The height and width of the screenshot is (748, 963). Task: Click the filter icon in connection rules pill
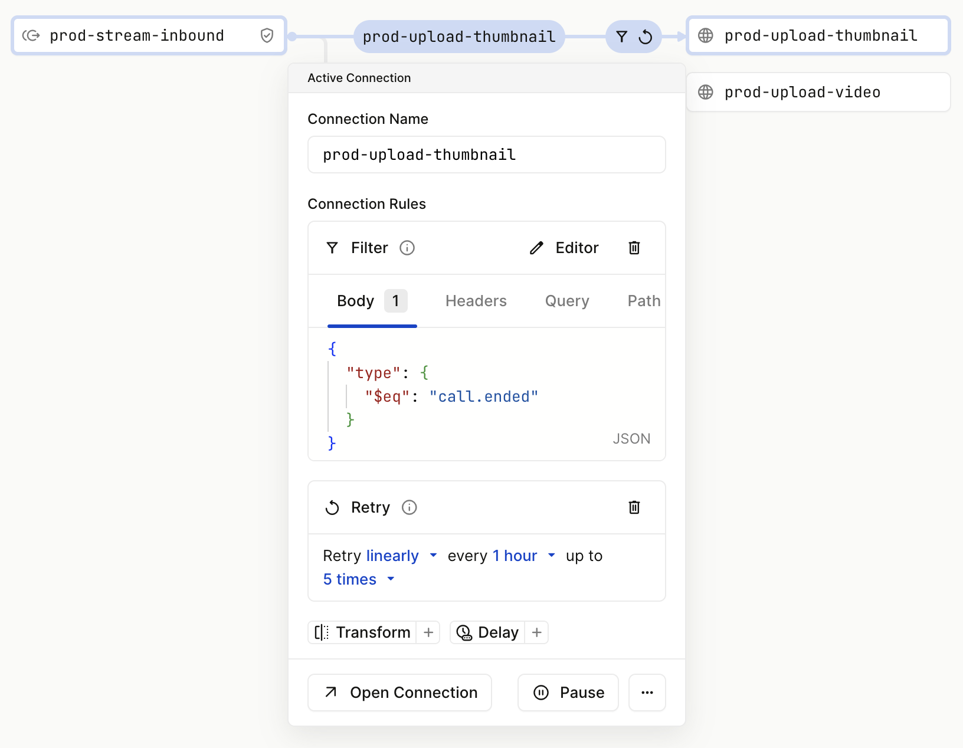tap(621, 37)
